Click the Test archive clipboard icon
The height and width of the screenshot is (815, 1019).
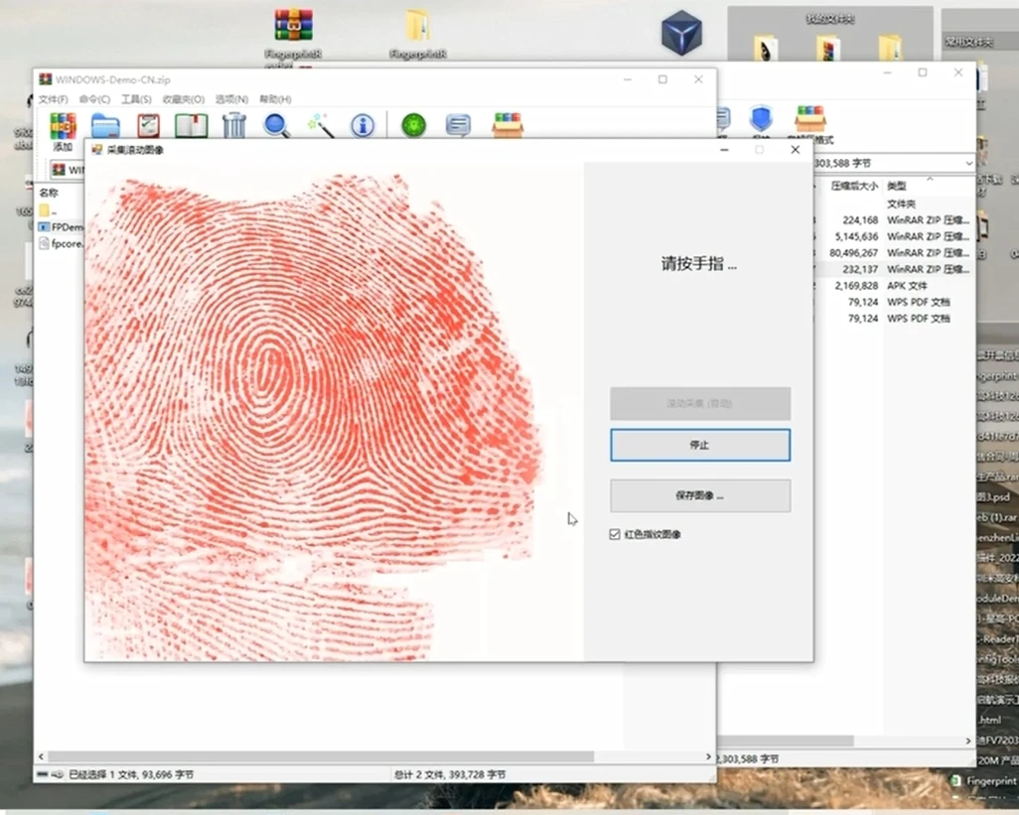(x=148, y=126)
